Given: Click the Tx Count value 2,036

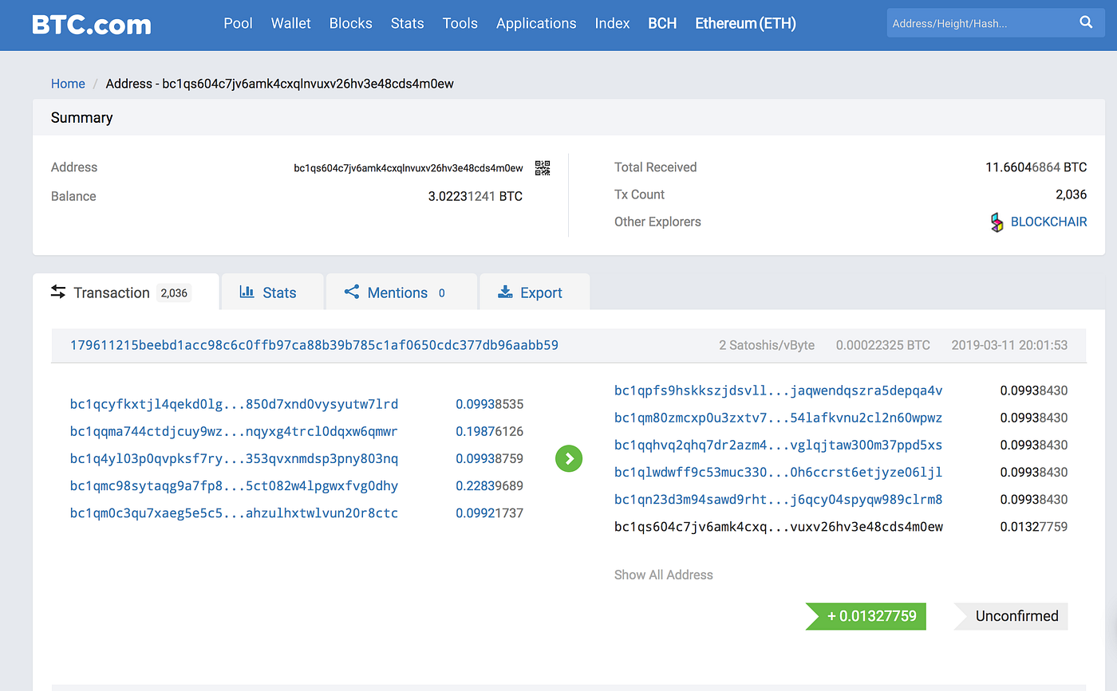Looking at the screenshot, I should point(1072,194).
